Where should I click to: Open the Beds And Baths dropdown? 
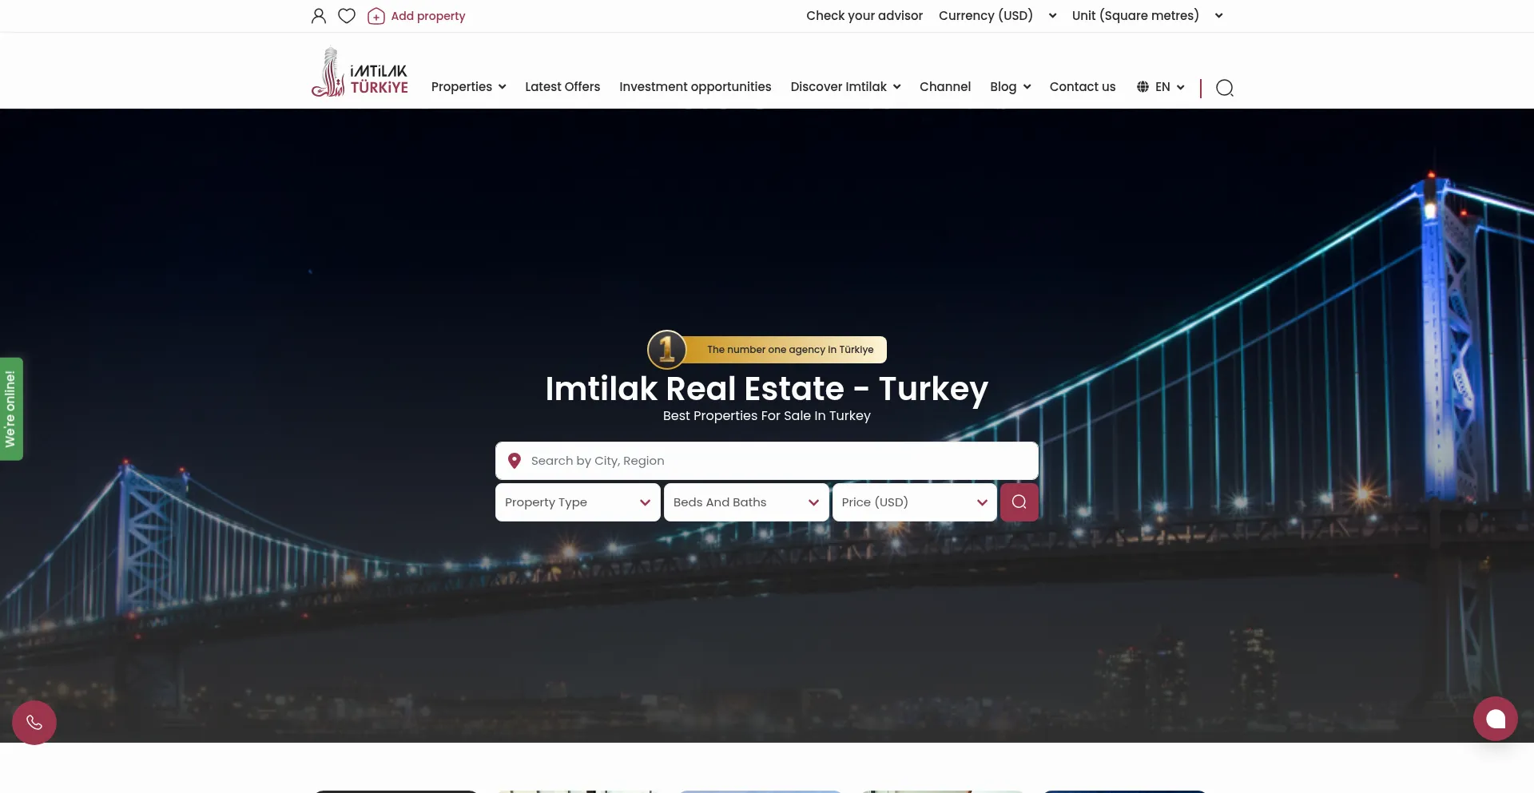click(746, 502)
